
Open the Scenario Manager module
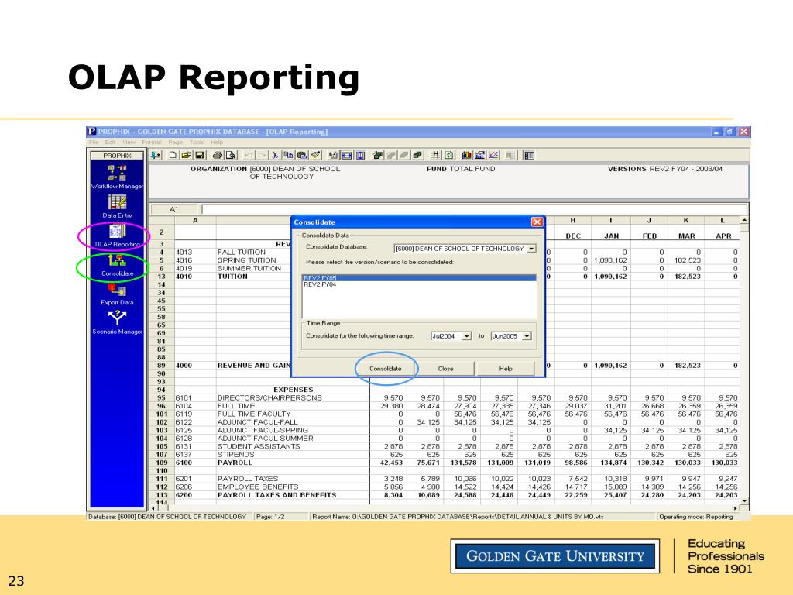pyautogui.click(x=118, y=323)
